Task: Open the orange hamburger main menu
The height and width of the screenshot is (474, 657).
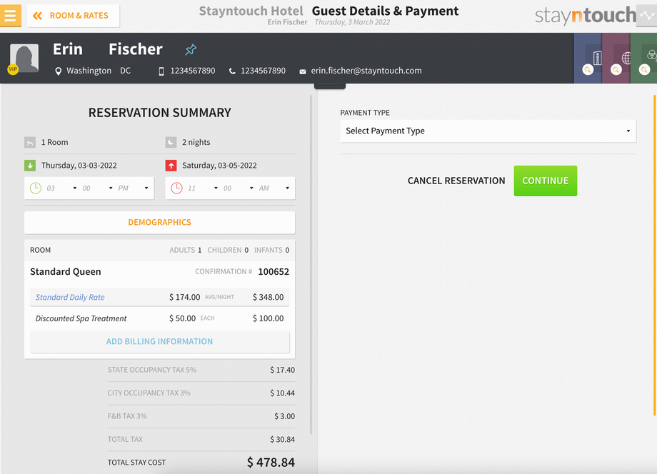Action: point(11,16)
